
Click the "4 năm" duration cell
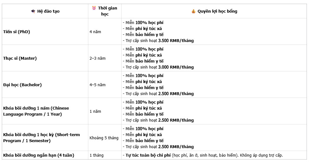pos(95,32)
